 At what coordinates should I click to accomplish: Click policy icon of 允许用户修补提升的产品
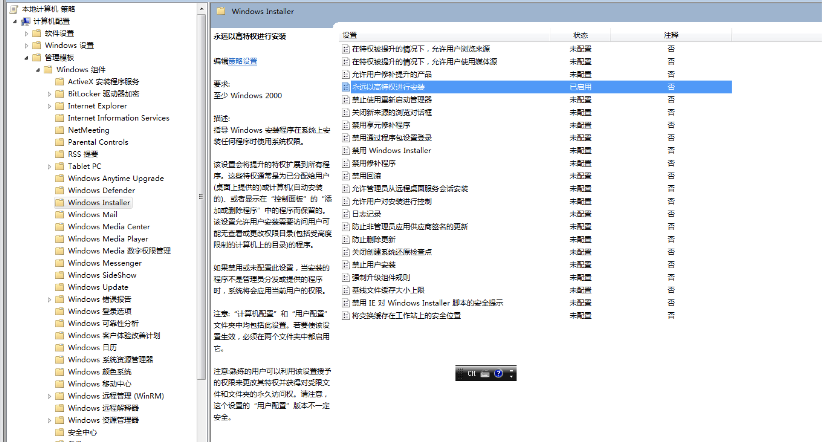coord(346,75)
